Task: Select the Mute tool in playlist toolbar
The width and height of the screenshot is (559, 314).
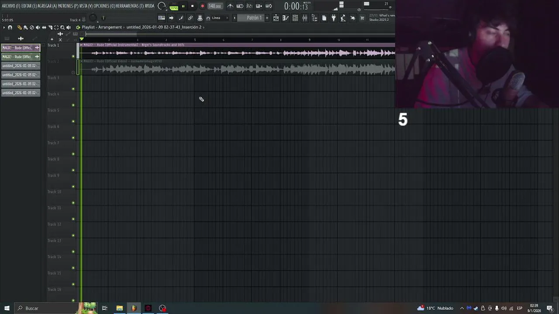Action: click(x=38, y=27)
